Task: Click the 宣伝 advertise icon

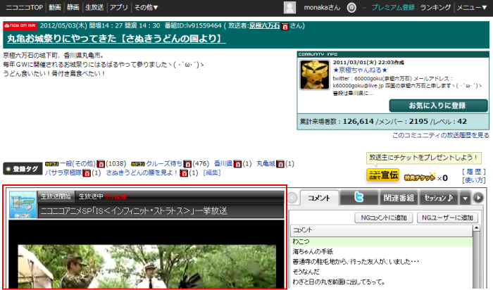Action: click(382, 175)
